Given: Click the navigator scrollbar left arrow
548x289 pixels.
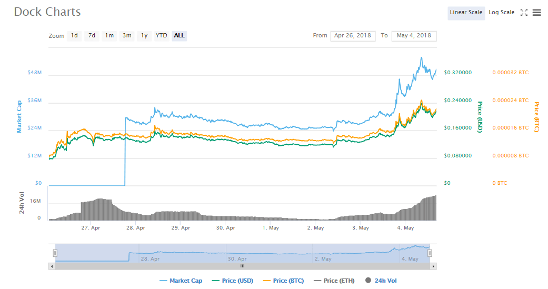Looking at the screenshot, I should point(52,266).
